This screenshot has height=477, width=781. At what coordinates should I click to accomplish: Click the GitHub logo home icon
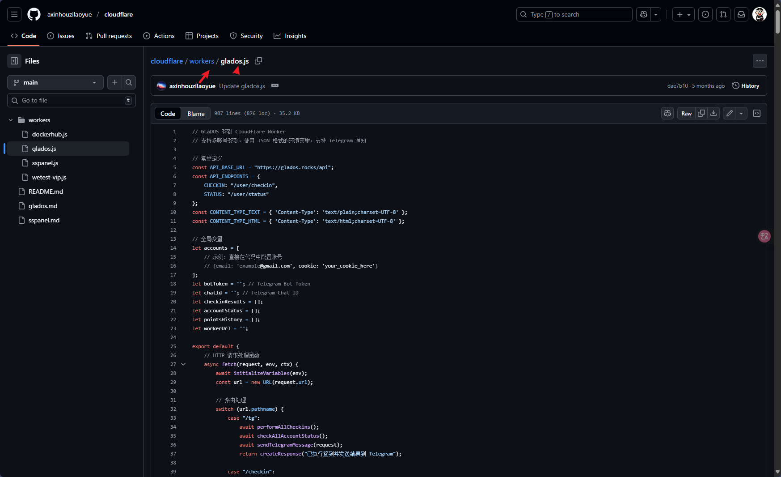click(x=34, y=14)
